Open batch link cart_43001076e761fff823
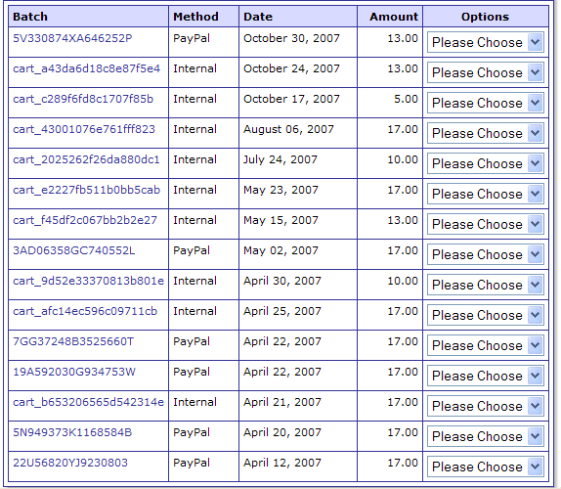The image size is (561, 489). [x=84, y=129]
